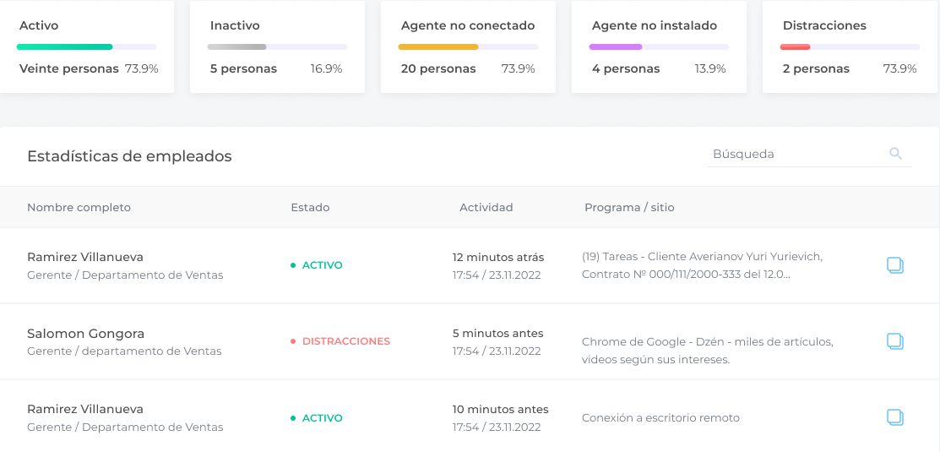The width and height of the screenshot is (940, 452).
Task: Open Salomon Gongora's employee name
Action: [86, 334]
